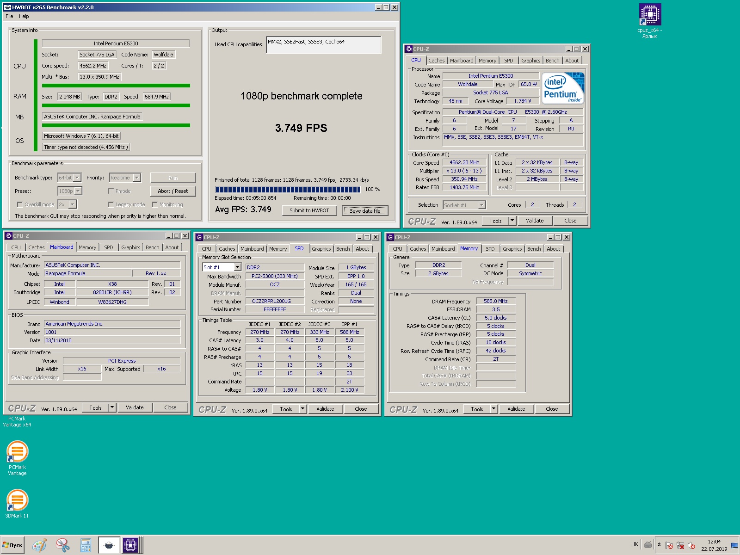This screenshot has width=740, height=555.
Task: Switch to Caches tab in top-right CPU-Z
Action: click(x=436, y=61)
